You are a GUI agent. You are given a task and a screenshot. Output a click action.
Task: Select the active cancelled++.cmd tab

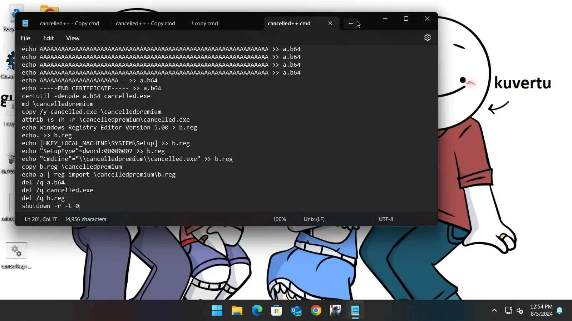(289, 24)
